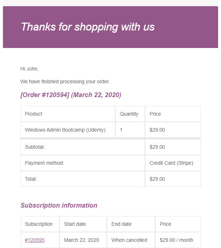Viewport: 221px width, 248px height.
Task: Select the 'When cancelled' end date cell
Action: 129,240
